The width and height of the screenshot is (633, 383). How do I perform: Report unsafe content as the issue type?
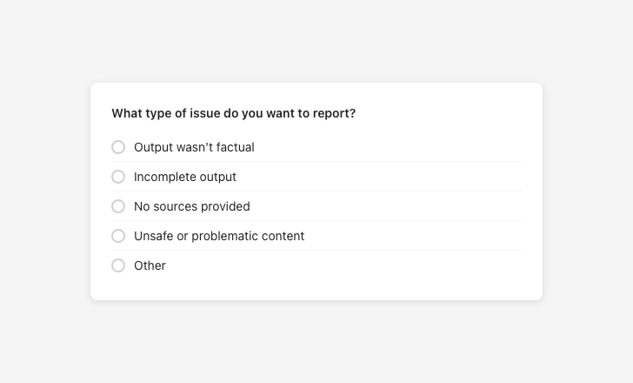pos(118,236)
